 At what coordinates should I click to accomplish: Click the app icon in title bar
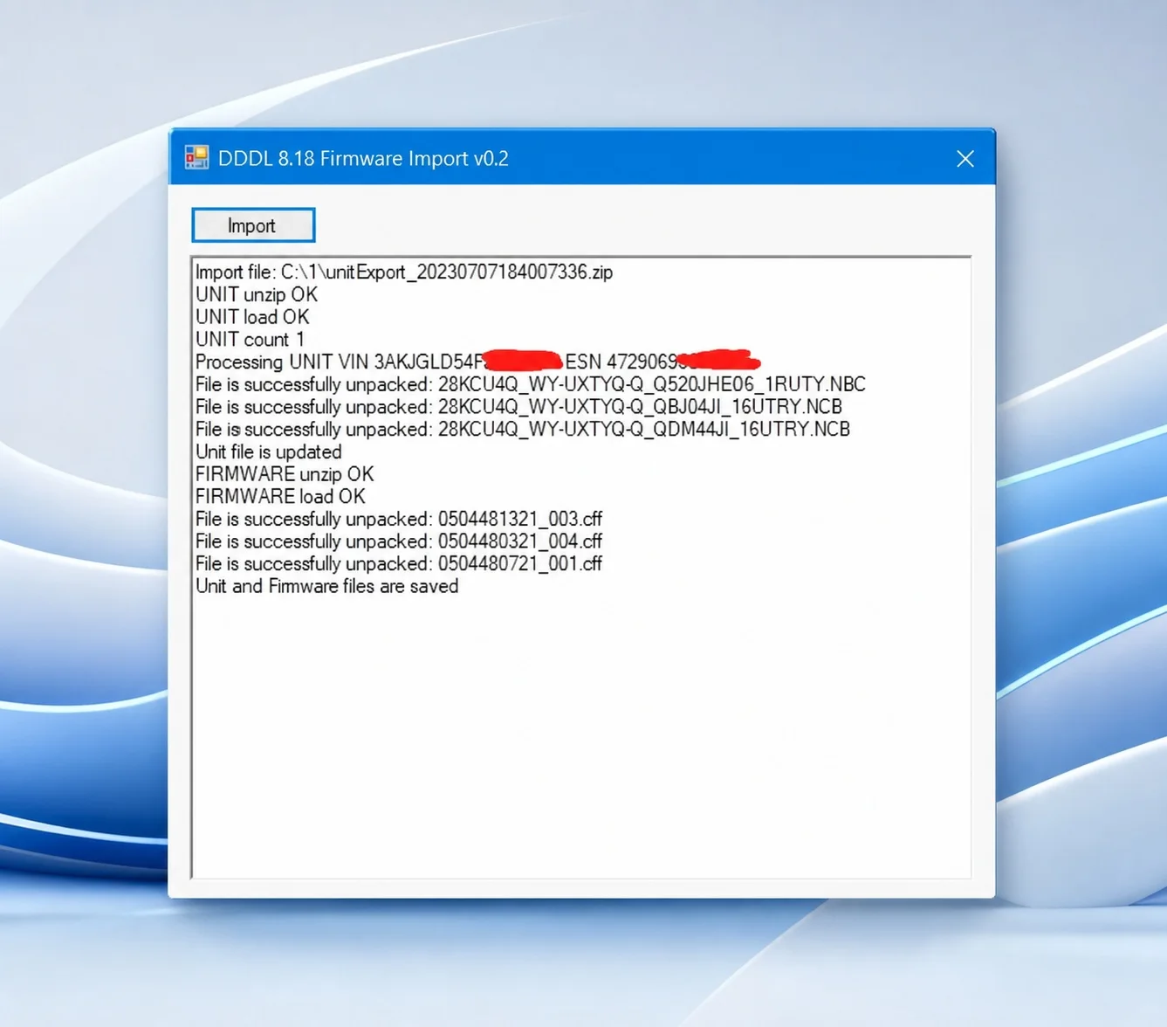click(x=197, y=158)
